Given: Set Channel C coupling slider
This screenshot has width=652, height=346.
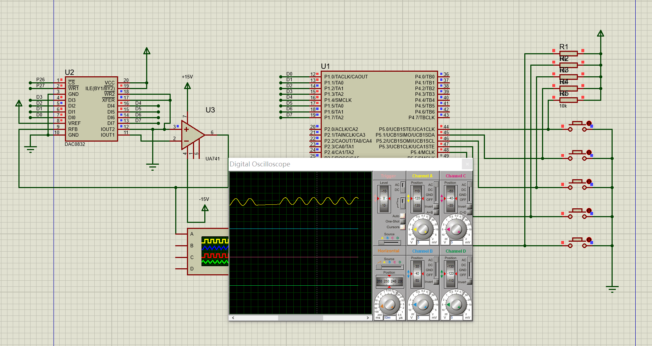Looking at the screenshot, I should point(469,192).
